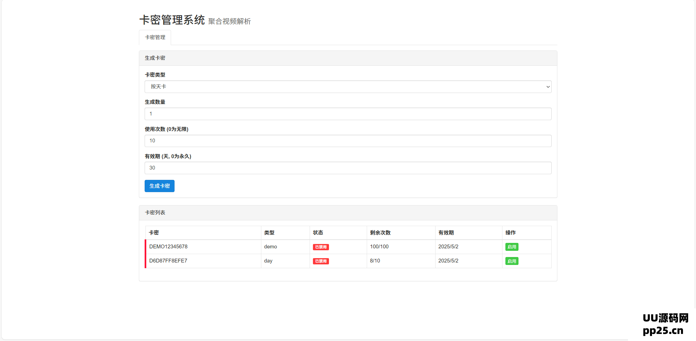The width and height of the screenshot is (696, 341).
Task: Switch to the 卡密管理 tab
Action: (155, 37)
